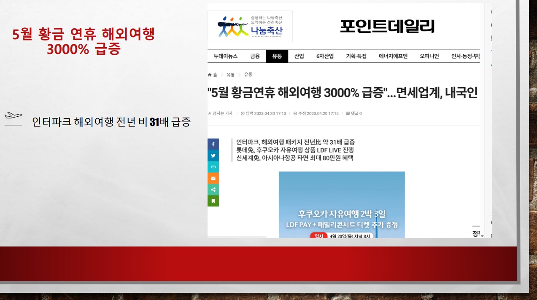Select the 유통 menu tab
Viewport: 537px width, 300px height.
click(277, 56)
